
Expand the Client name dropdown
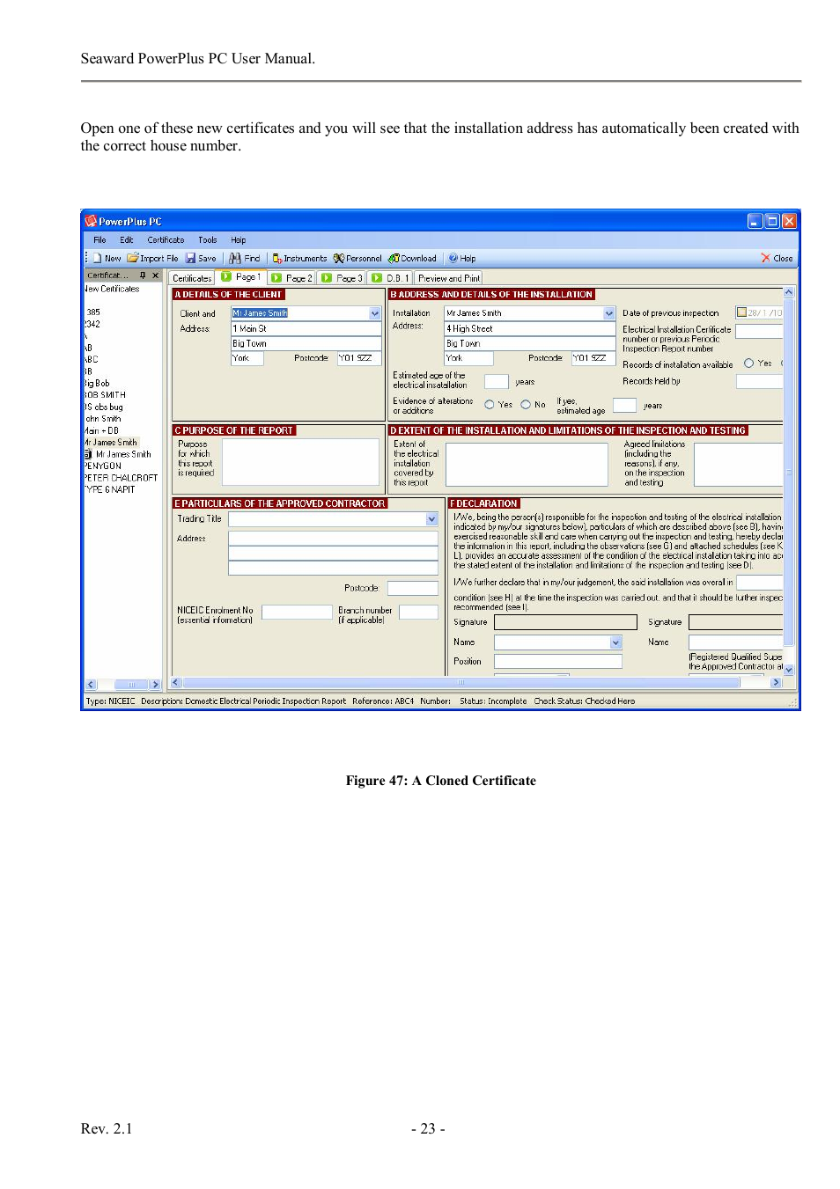click(375, 313)
